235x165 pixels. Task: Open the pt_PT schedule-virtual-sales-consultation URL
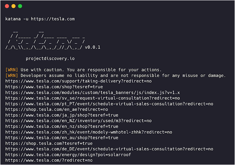[109, 104]
